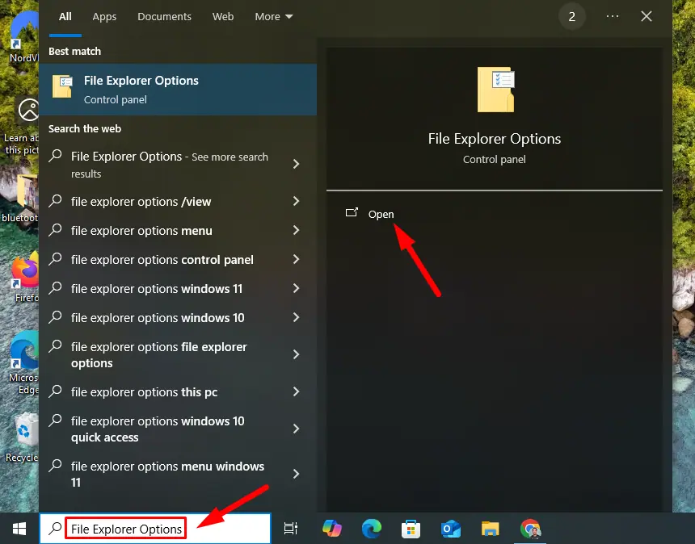Open File Explorer from the taskbar

coord(491,529)
